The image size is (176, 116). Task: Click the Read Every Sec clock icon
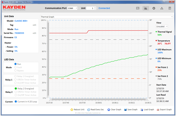tap(89, 110)
